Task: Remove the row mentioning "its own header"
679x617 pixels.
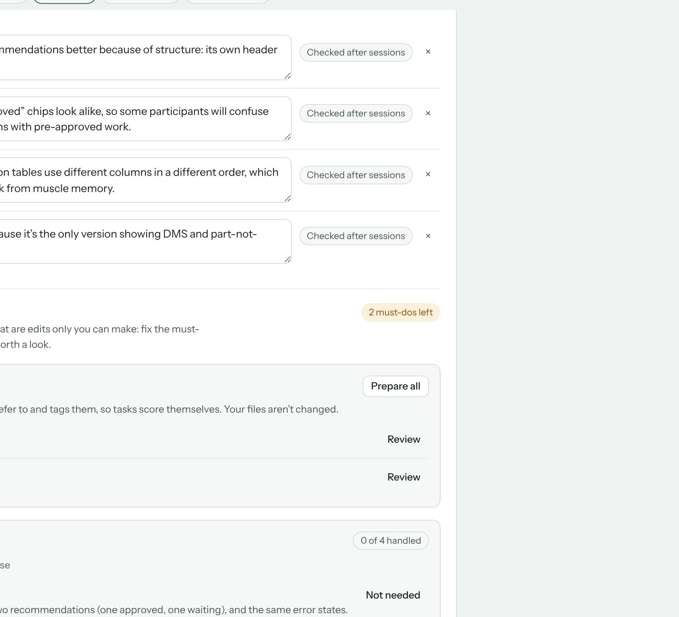Action: 428,52
